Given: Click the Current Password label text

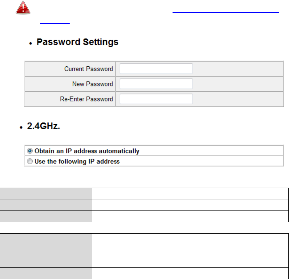Looking at the screenshot, I should tap(88, 69).
